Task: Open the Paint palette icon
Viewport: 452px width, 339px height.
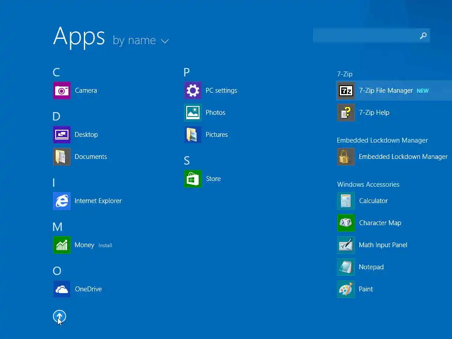Action: [x=346, y=289]
